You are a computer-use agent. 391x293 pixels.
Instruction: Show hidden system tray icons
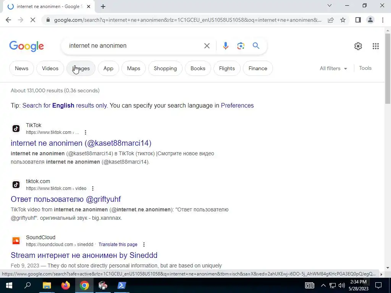pos(323,285)
